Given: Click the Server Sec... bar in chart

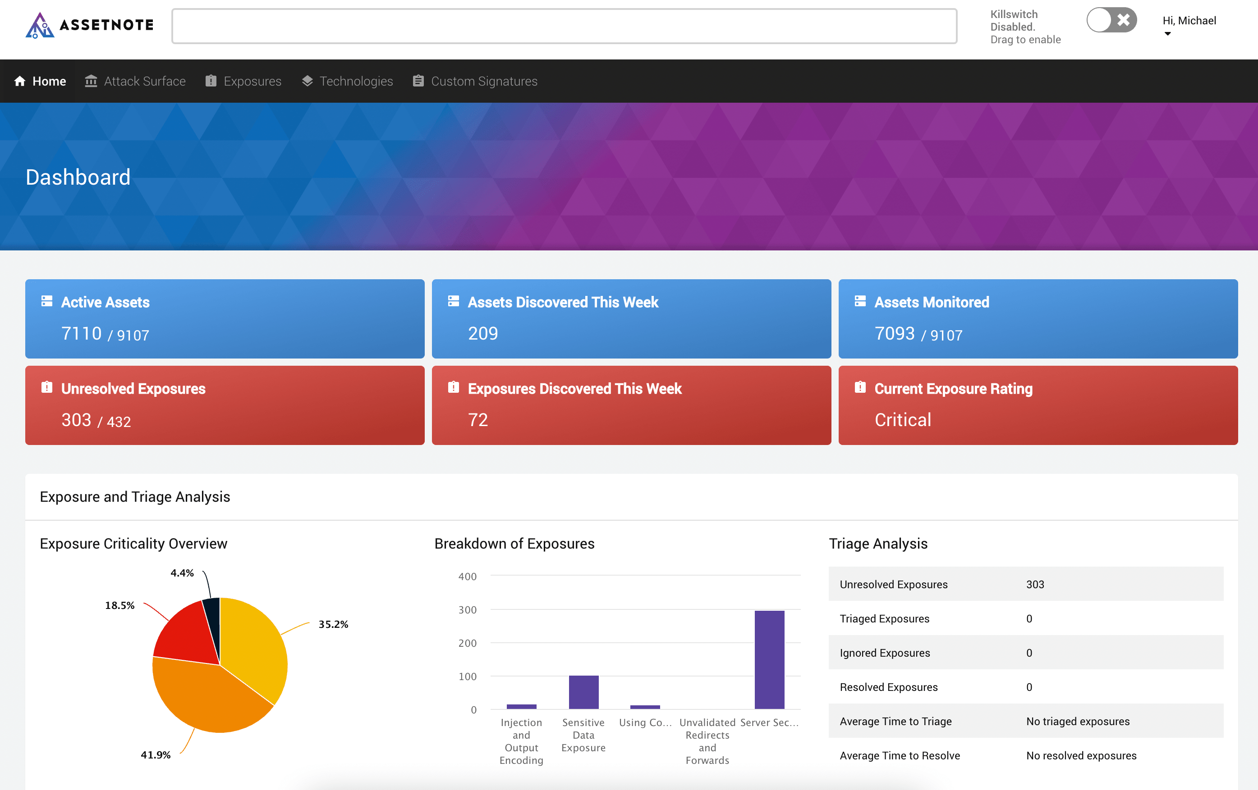Looking at the screenshot, I should coord(769,659).
